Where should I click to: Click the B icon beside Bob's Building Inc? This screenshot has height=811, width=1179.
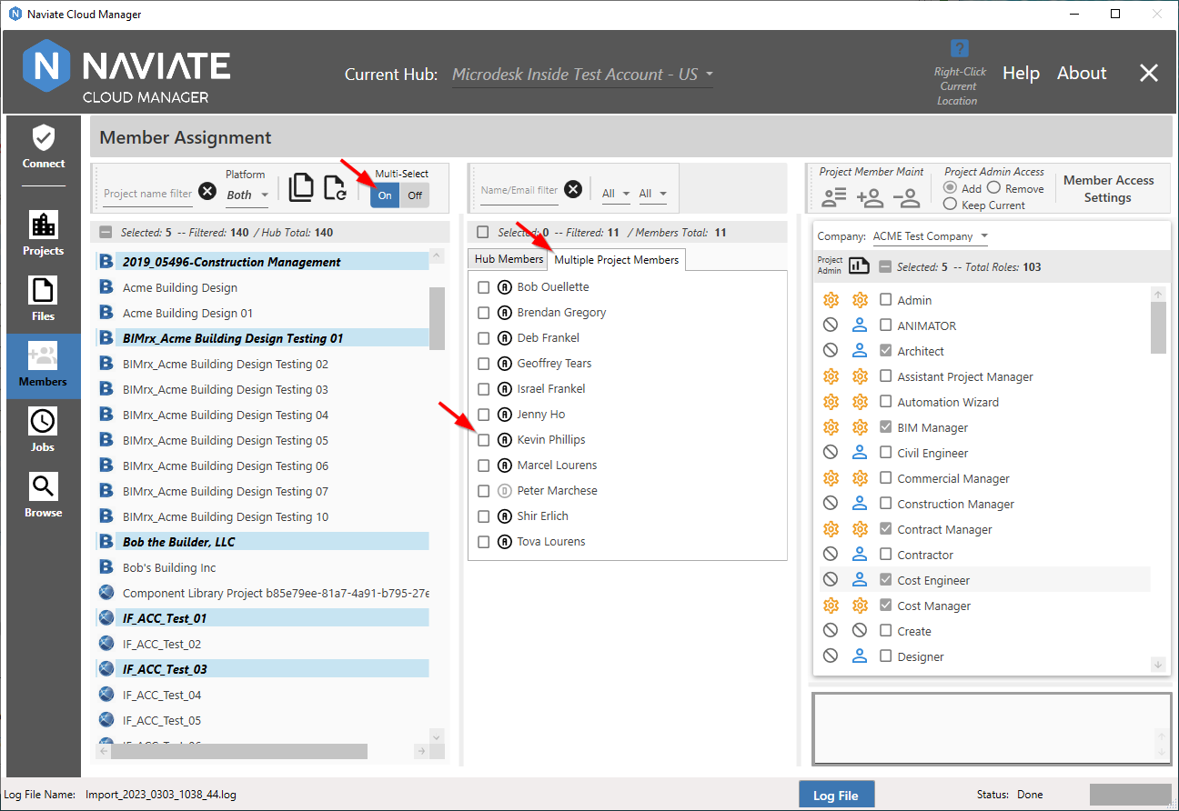[x=106, y=567]
